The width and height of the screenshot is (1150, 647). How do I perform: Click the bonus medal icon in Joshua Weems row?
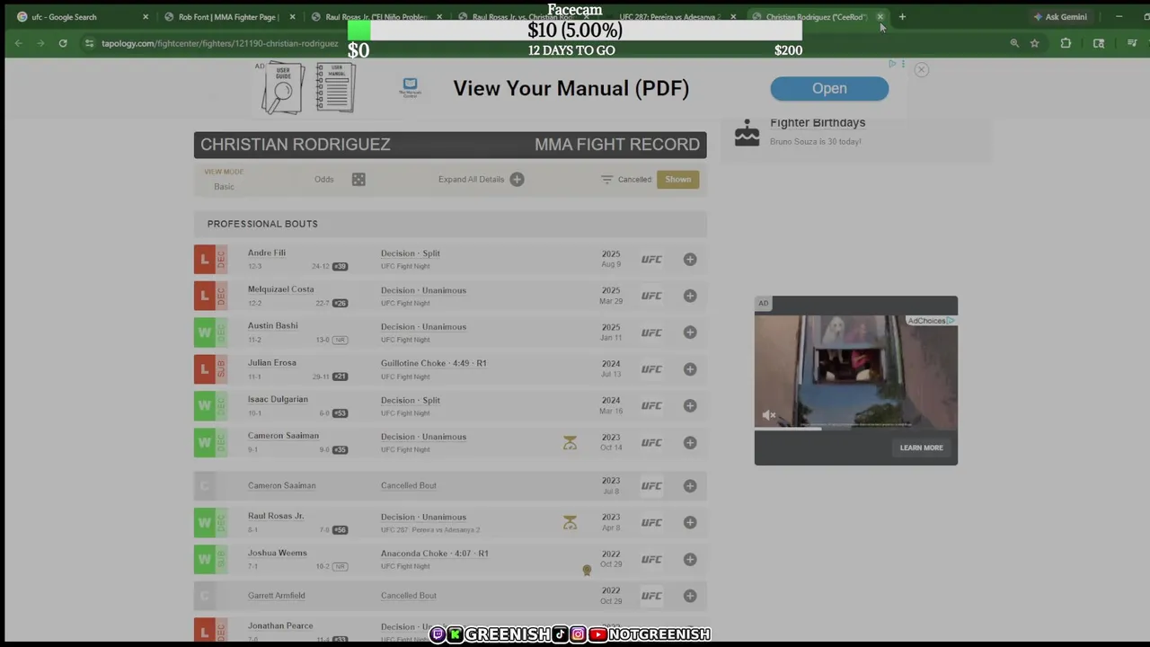pyautogui.click(x=587, y=570)
